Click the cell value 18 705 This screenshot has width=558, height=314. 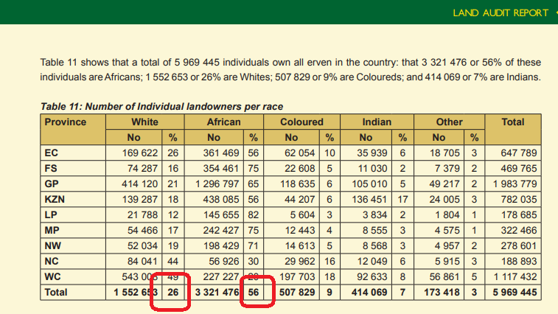(x=444, y=153)
